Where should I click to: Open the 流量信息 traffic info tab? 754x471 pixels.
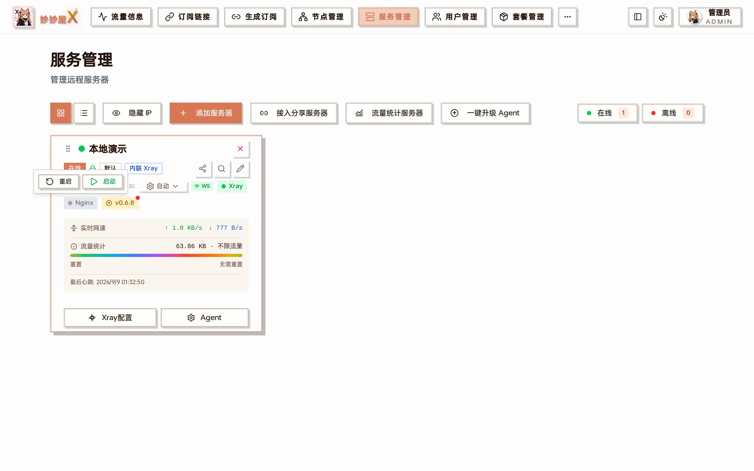click(121, 17)
